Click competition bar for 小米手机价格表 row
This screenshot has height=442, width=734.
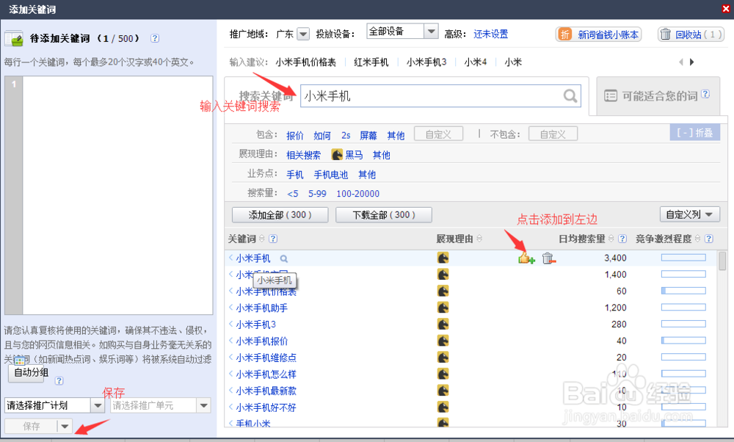pos(683,291)
